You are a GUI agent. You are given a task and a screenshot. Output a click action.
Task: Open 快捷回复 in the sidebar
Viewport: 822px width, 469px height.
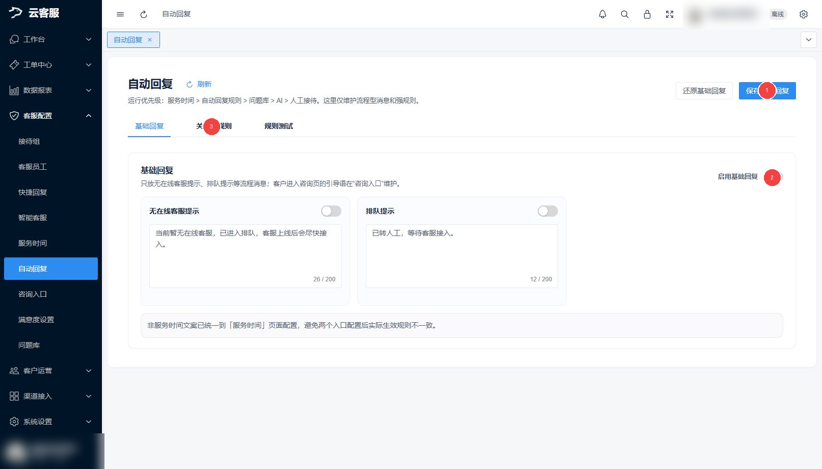coord(51,192)
